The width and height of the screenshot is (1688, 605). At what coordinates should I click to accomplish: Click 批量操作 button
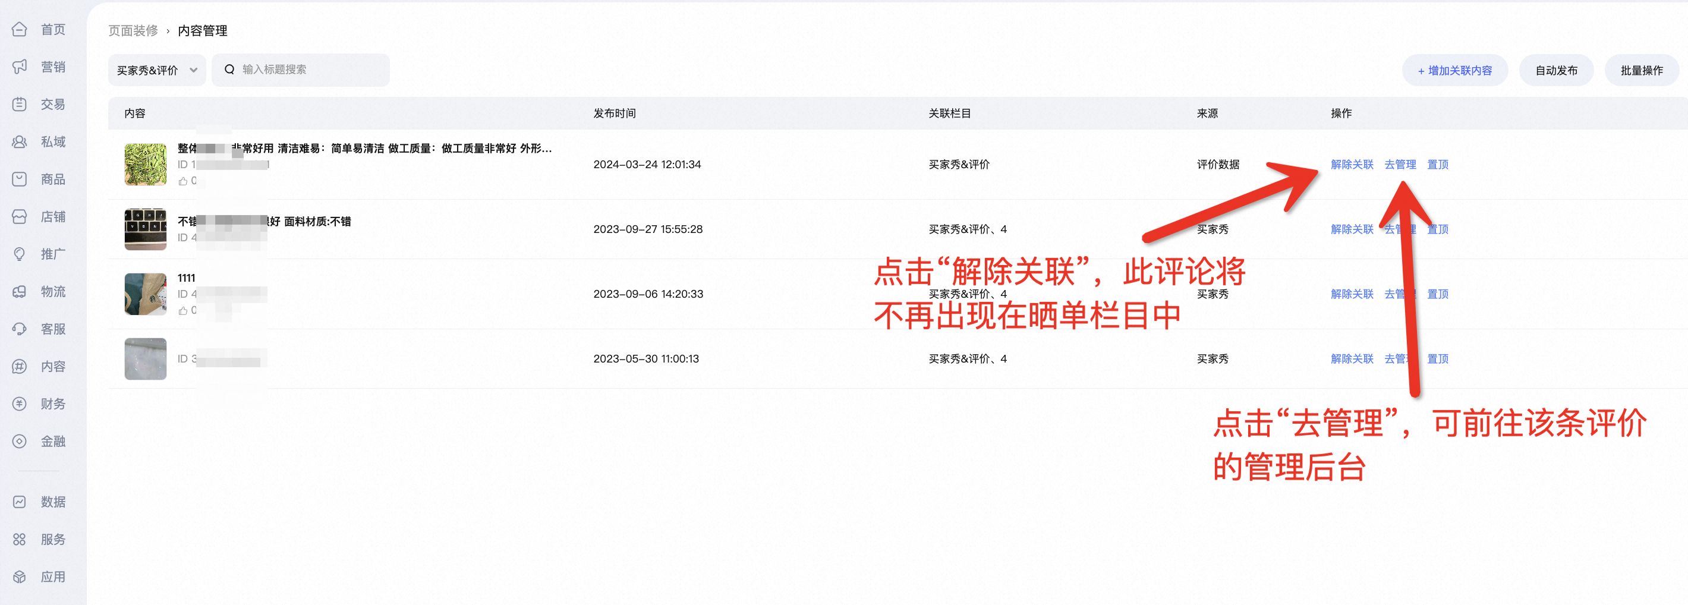click(1642, 70)
